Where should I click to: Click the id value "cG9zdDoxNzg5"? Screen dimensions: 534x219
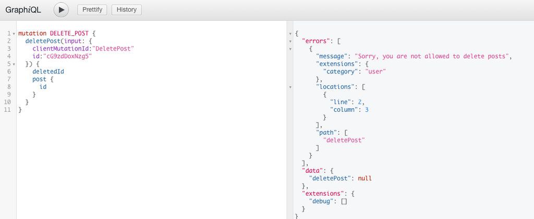coord(67,56)
